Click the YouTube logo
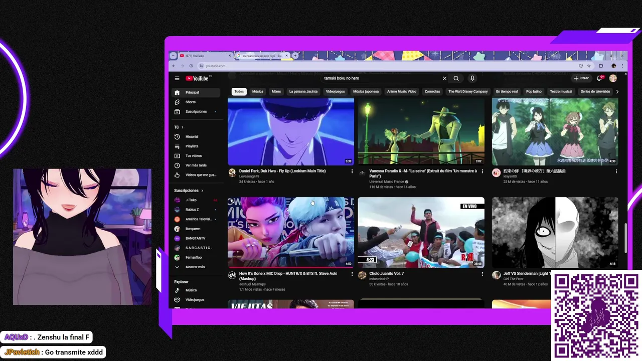Image resolution: width=642 pixels, height=361 pixels. pos(198,78)
